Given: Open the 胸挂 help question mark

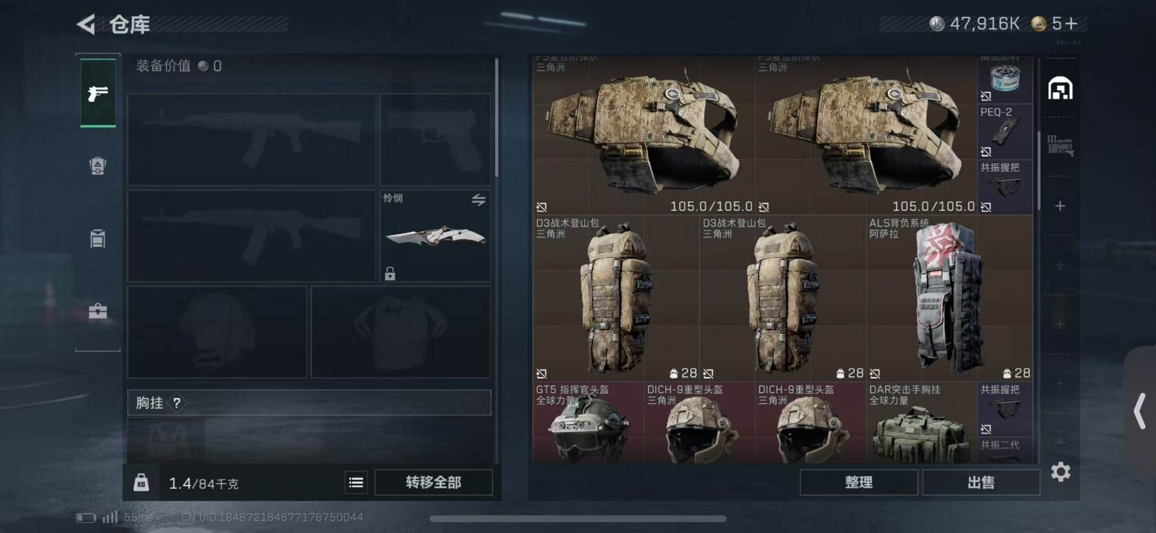Looking at the screenshot, I should pos(176,403).
